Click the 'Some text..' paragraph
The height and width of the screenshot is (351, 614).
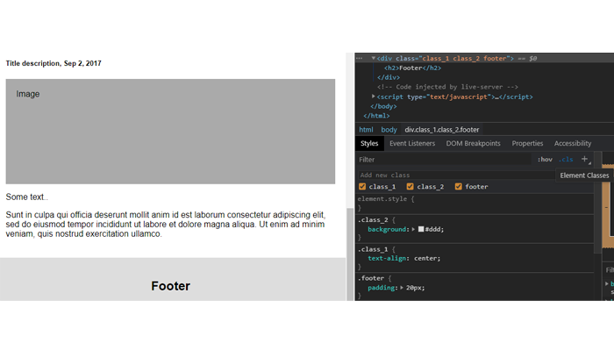(26, 197)
